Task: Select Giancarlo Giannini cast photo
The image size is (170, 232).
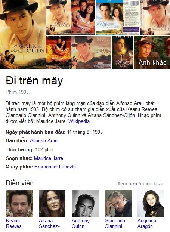Action: pyautogui.click(x=118, y=204)
